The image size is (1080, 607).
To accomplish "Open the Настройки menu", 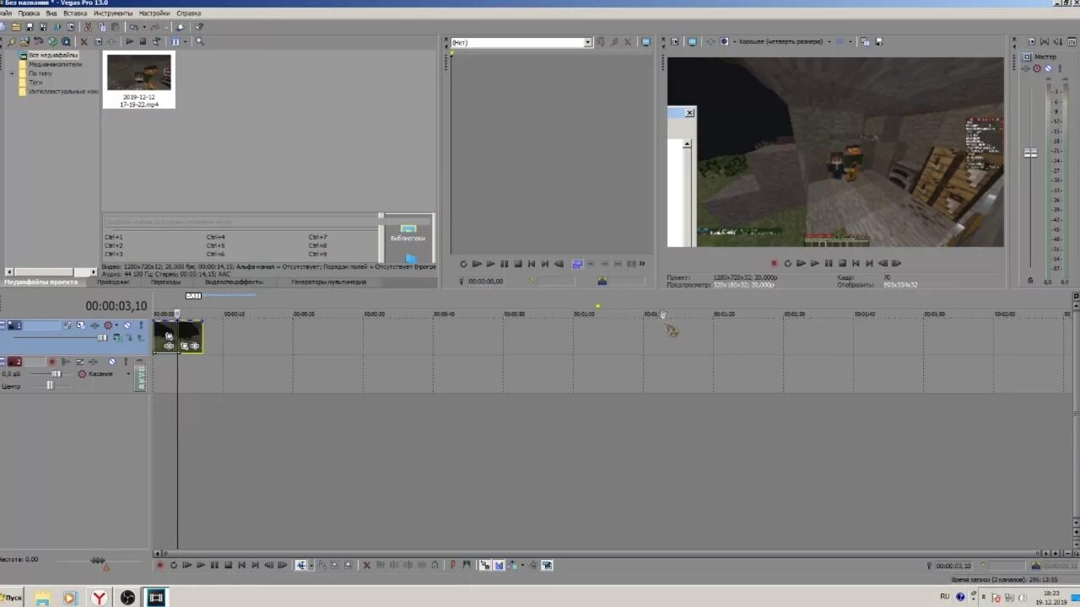I will pyautogui.click(x=154, y=13).
